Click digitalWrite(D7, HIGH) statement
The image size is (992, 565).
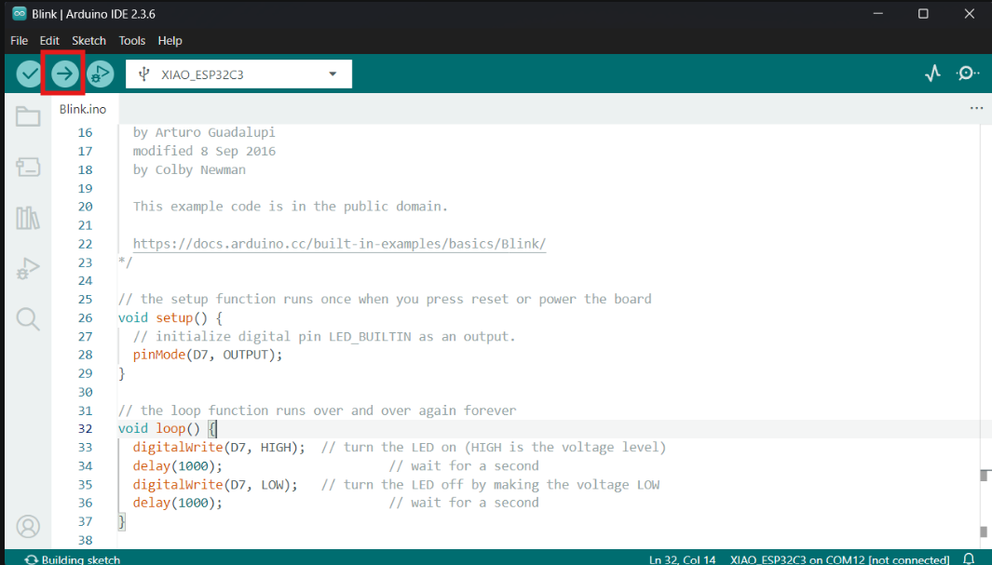219,448
